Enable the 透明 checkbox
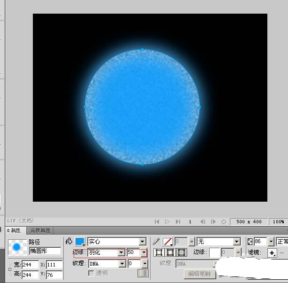Viewport: 288px width, 283px height. [91, 273]
